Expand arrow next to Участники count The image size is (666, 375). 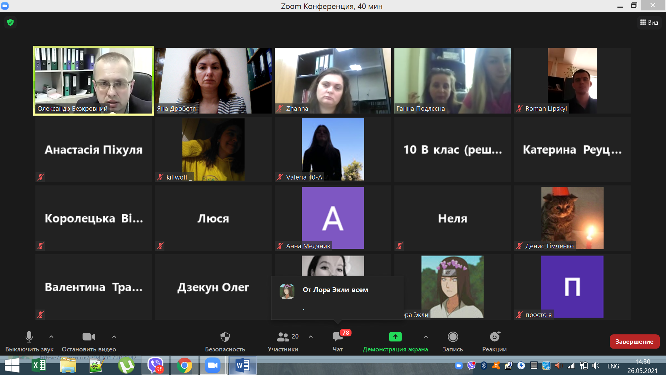[311, 337]
